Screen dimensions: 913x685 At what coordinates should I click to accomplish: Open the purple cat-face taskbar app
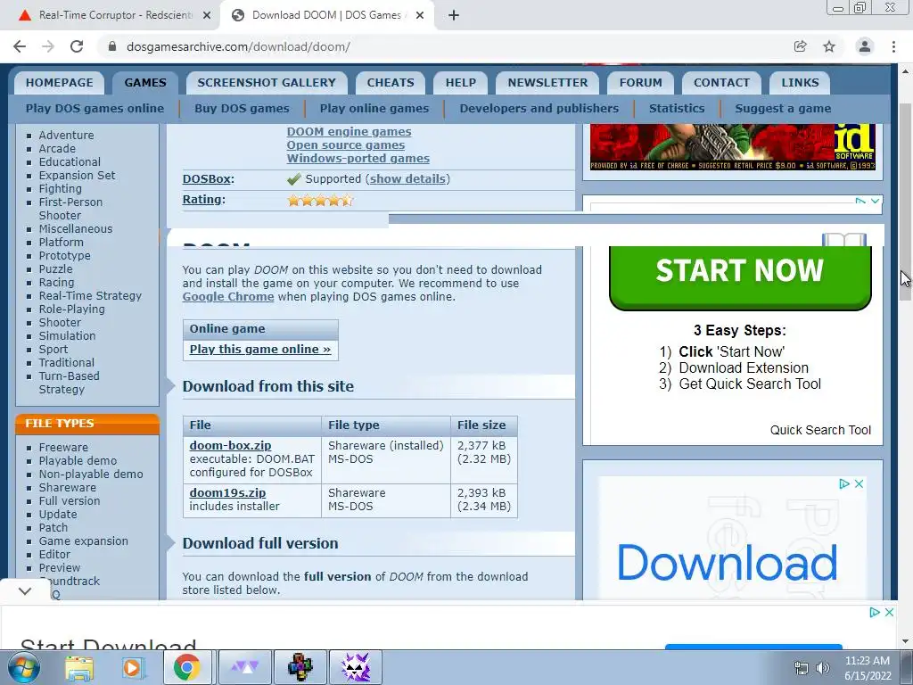[356, 667]
